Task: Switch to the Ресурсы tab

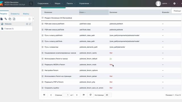Action: click(x=4, y=14)
